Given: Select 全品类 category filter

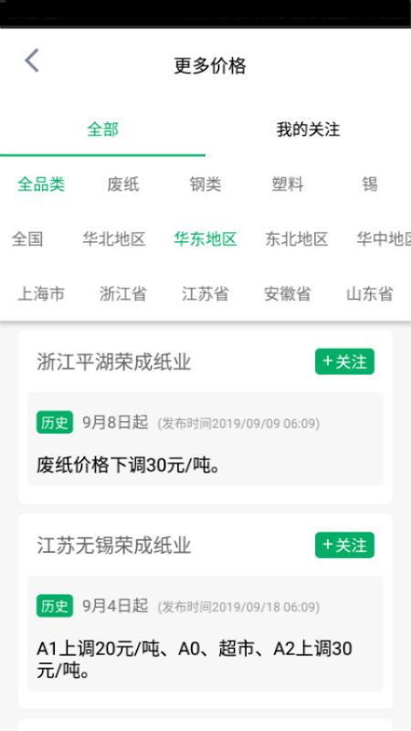Looking at the screenshot, I should pos(41,185).
